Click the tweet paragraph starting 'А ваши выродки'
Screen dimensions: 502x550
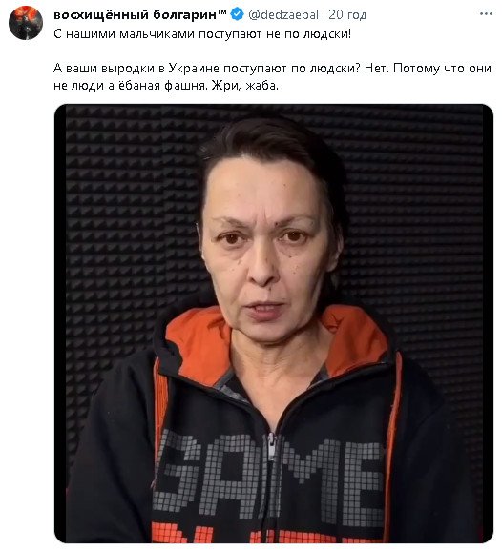point(272,76)
